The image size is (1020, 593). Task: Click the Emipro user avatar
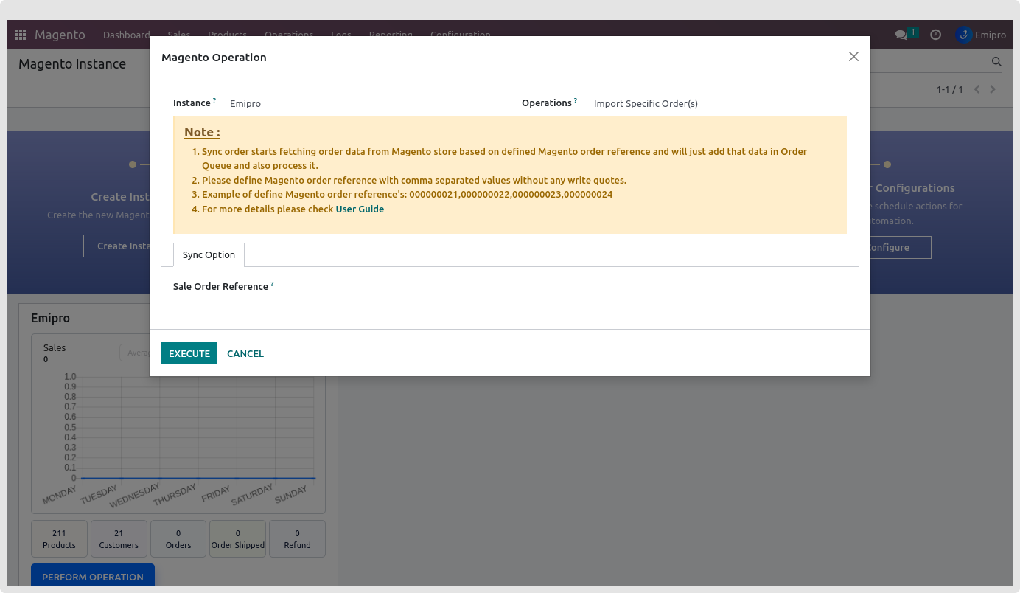(964, 35)
